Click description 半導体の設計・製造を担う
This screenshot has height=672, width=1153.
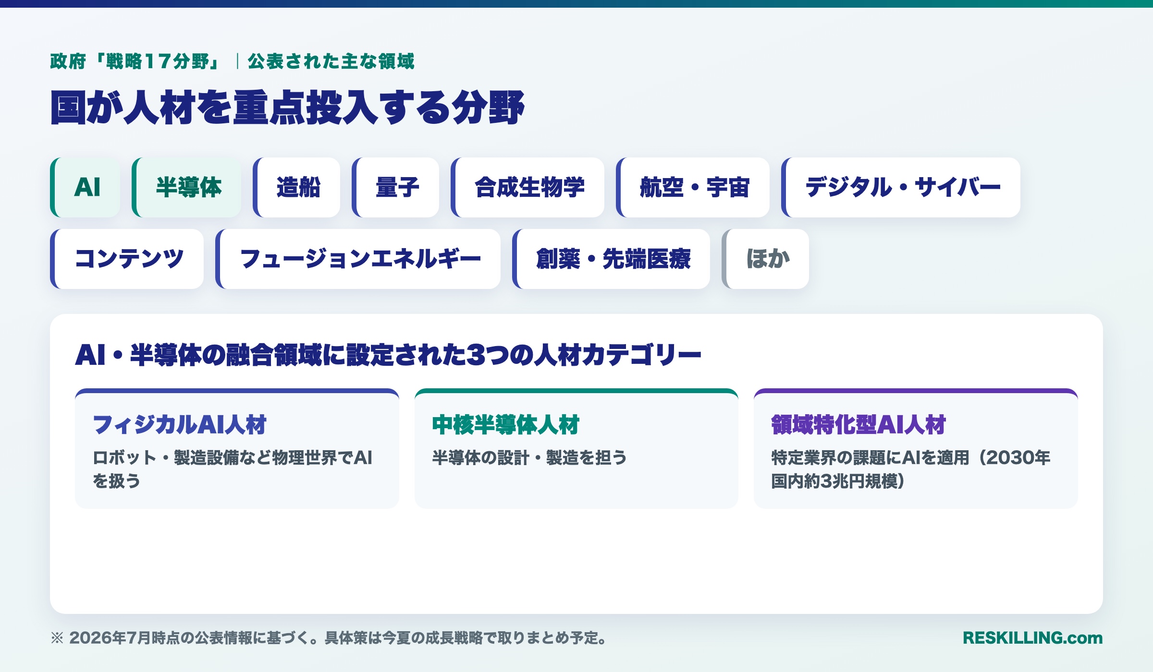(529, 457)
